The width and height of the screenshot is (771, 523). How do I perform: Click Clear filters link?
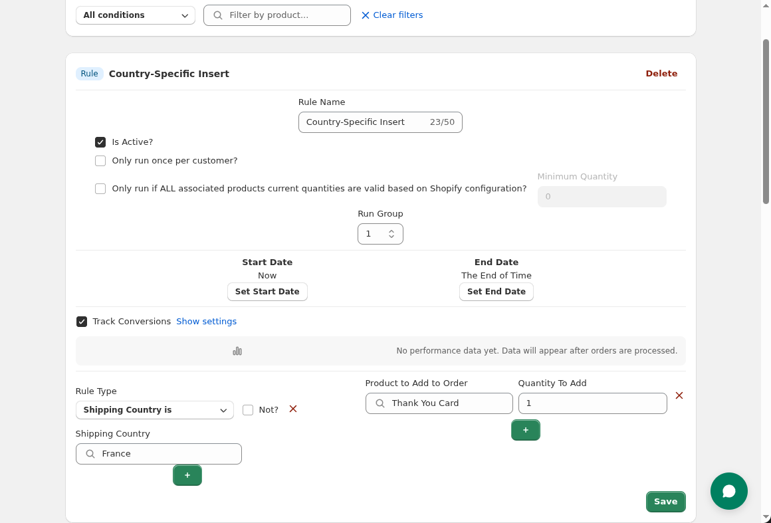click(x=392, y=15)
